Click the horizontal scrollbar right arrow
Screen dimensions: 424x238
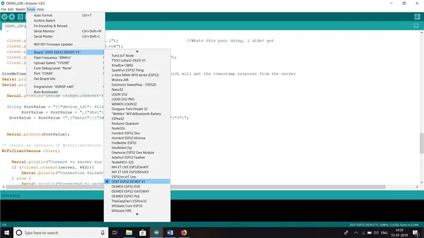click(x=417, y=187)
